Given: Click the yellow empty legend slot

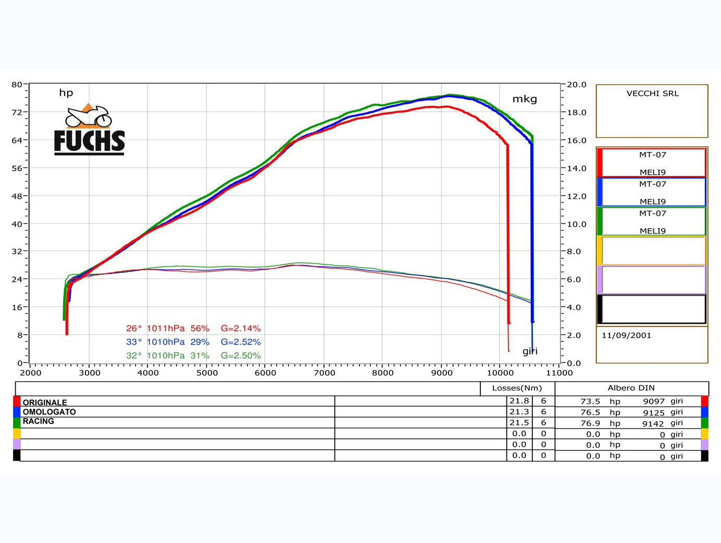Looking at the screenshot, I should 652,250.
